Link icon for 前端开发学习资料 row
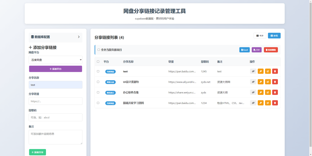 (253, 103)
